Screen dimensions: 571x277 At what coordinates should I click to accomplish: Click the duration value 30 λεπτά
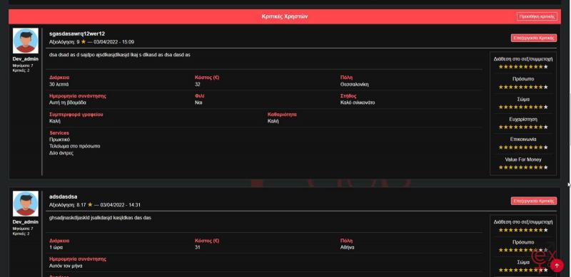coord(59,84)
